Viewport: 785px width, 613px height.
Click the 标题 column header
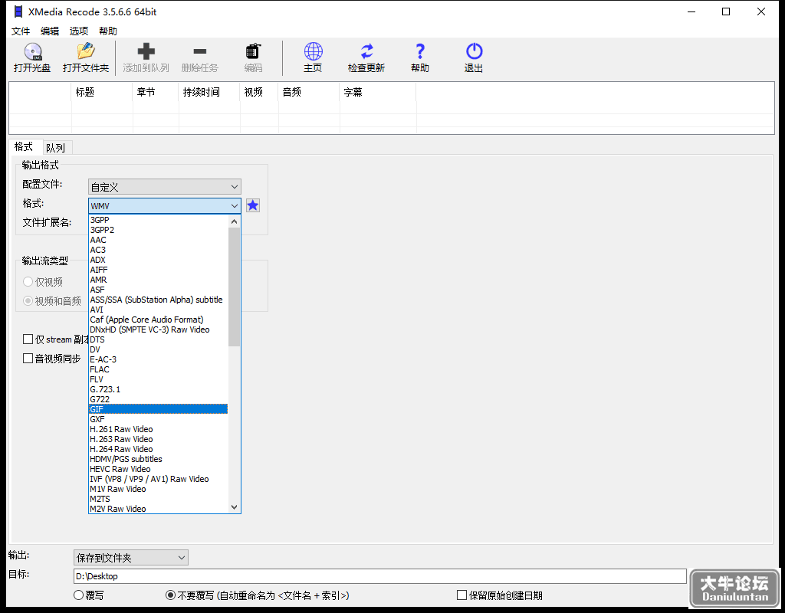coord(102,92)
